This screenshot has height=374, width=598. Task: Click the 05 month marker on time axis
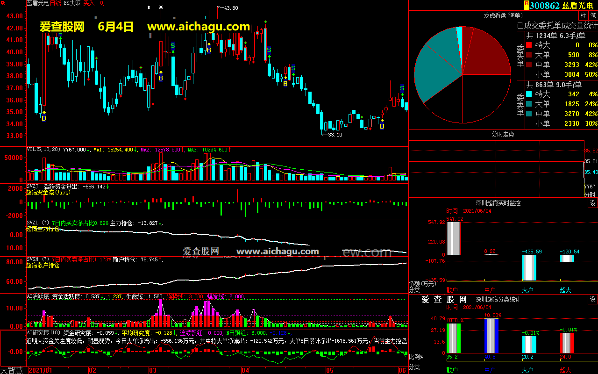[x=330, y=370]
